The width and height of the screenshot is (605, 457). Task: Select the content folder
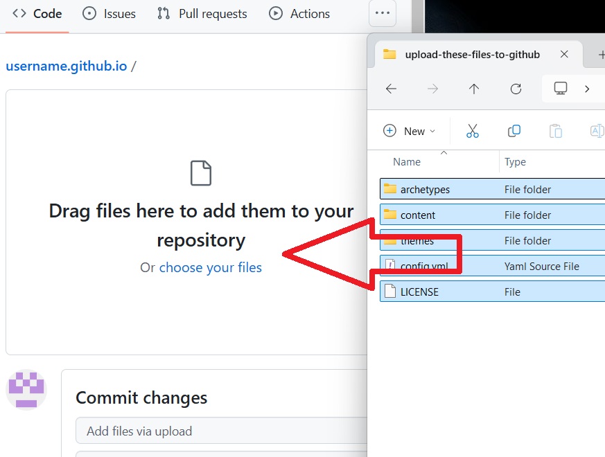[x=492, y=215]
